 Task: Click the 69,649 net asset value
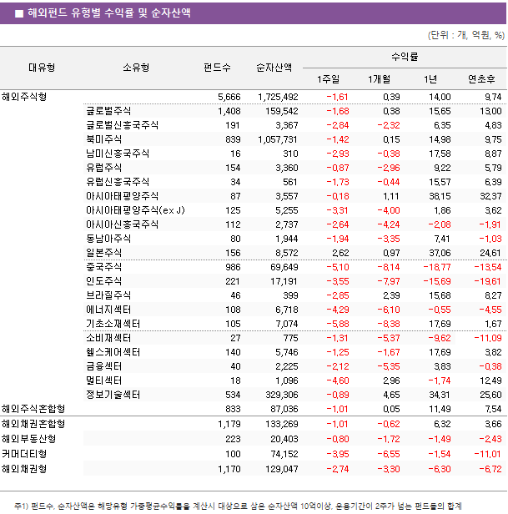[284, 267]
